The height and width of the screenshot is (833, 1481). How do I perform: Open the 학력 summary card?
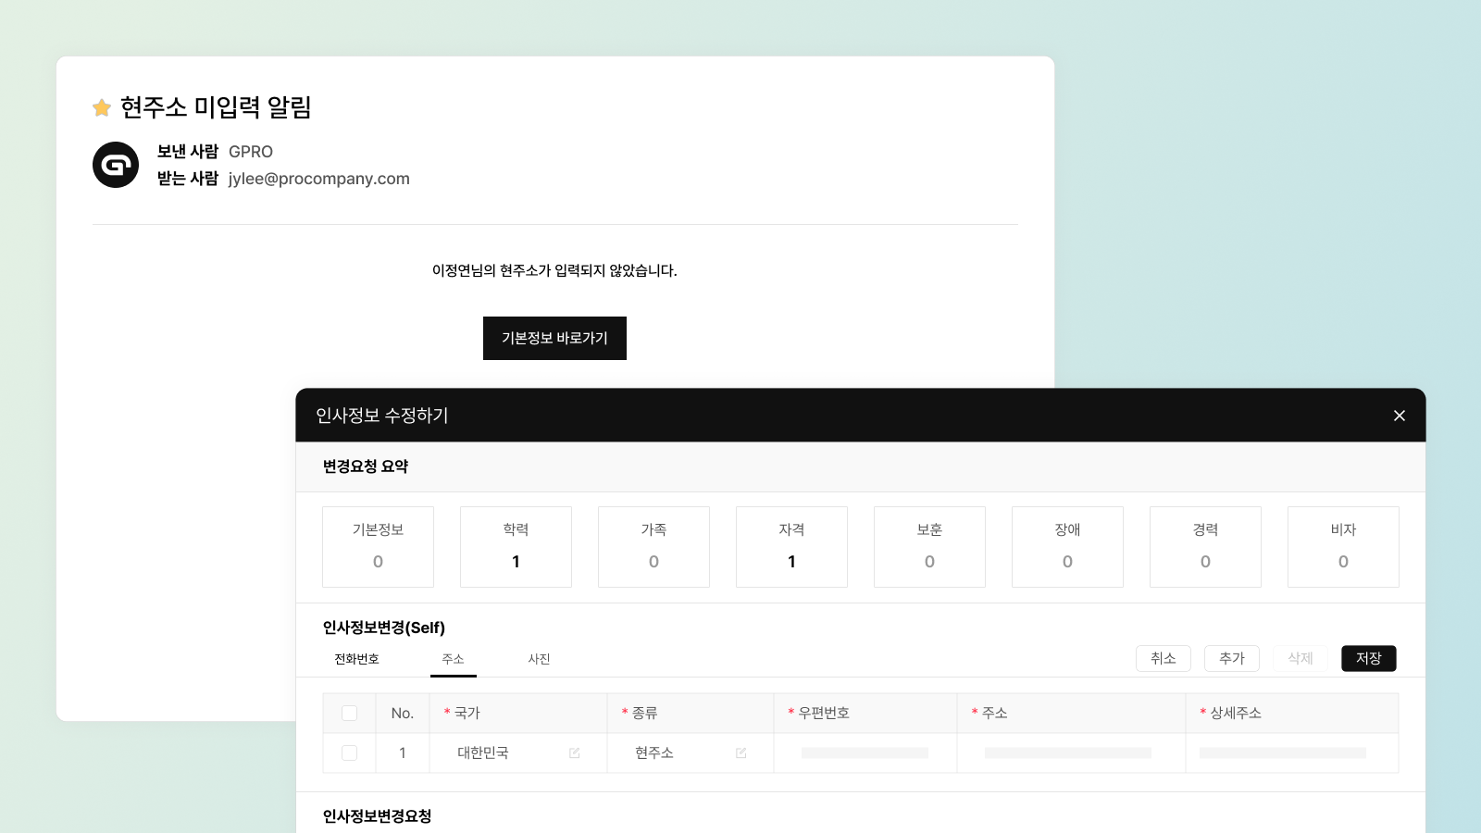click(516, 547)
